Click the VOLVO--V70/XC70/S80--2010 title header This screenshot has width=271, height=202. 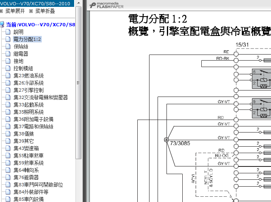tap(37, 4)
